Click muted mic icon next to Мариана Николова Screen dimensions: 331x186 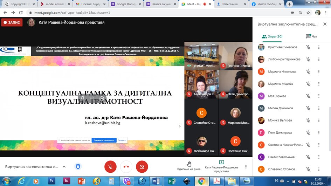[x=308, y=72]
